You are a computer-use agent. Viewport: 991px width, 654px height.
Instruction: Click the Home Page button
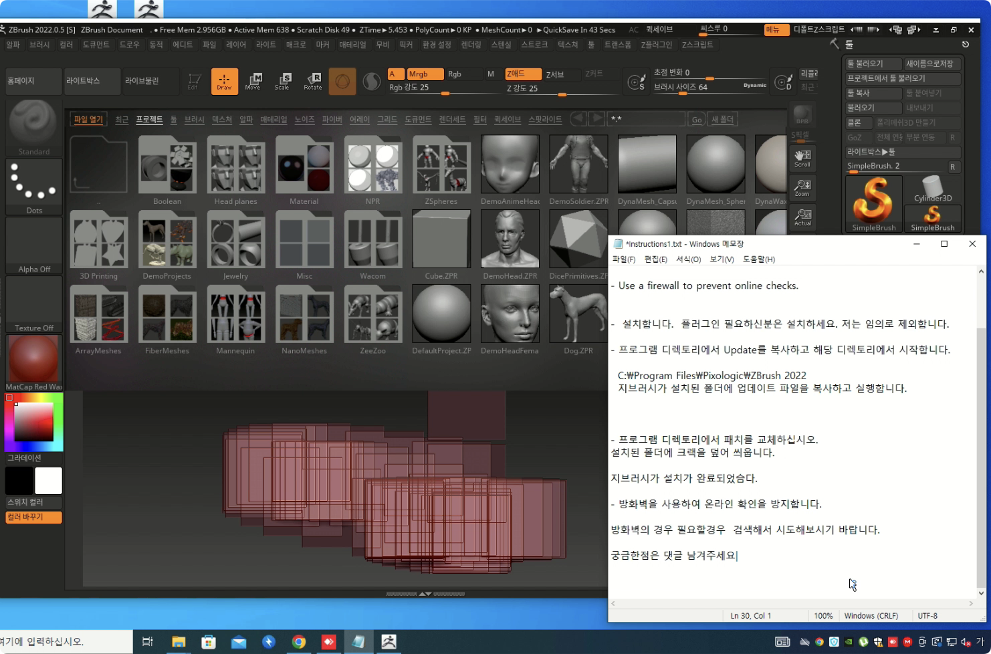(33, 81)
